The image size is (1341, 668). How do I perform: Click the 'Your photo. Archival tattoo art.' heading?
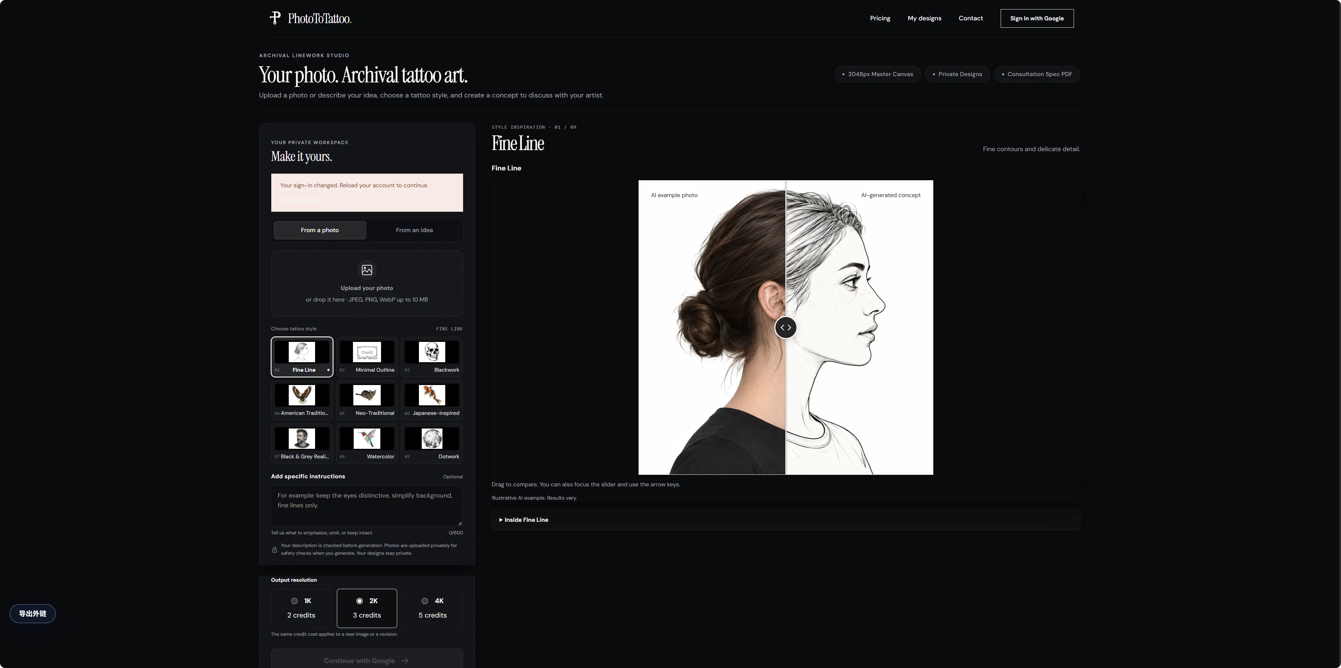(363, 75)
